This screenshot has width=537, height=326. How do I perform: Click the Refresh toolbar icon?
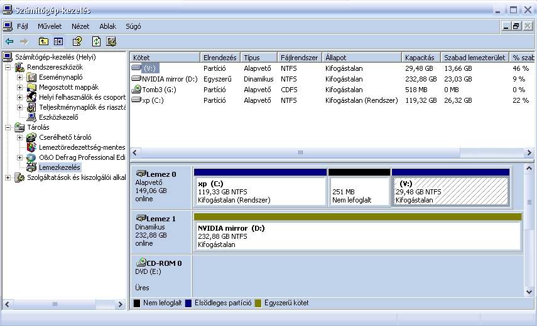[96, 41]
